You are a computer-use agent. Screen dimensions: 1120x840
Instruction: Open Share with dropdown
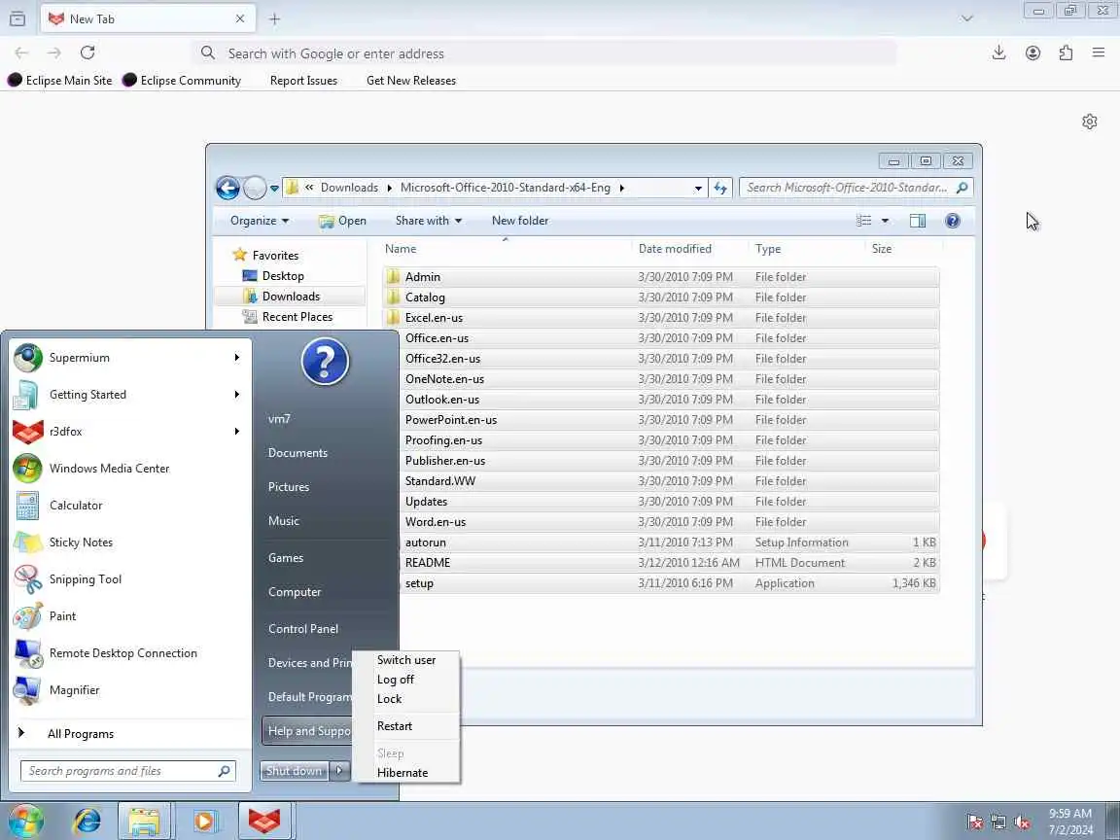click(429, 221)
